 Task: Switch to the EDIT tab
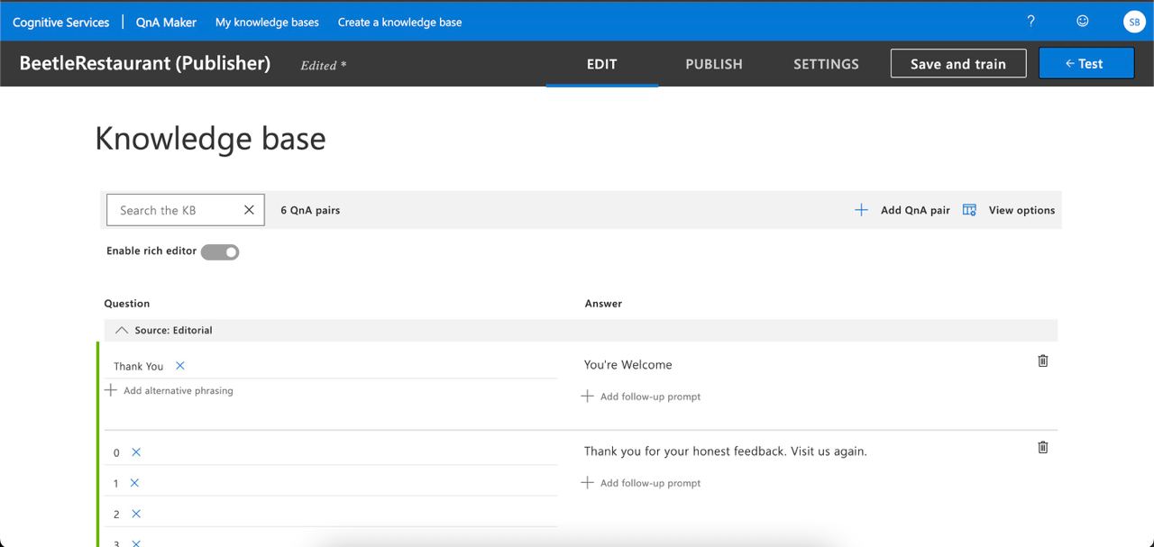[x=601, y=64]
